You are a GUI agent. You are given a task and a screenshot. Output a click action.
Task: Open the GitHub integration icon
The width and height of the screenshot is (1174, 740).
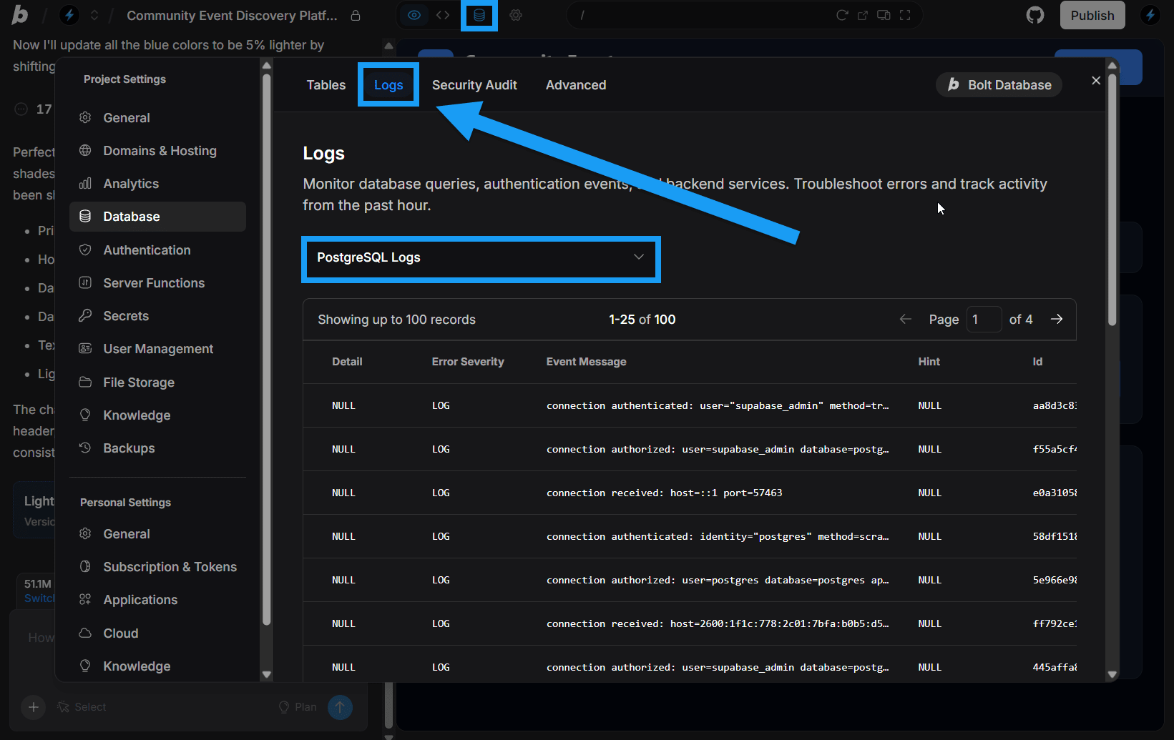tap(1035, 14)
